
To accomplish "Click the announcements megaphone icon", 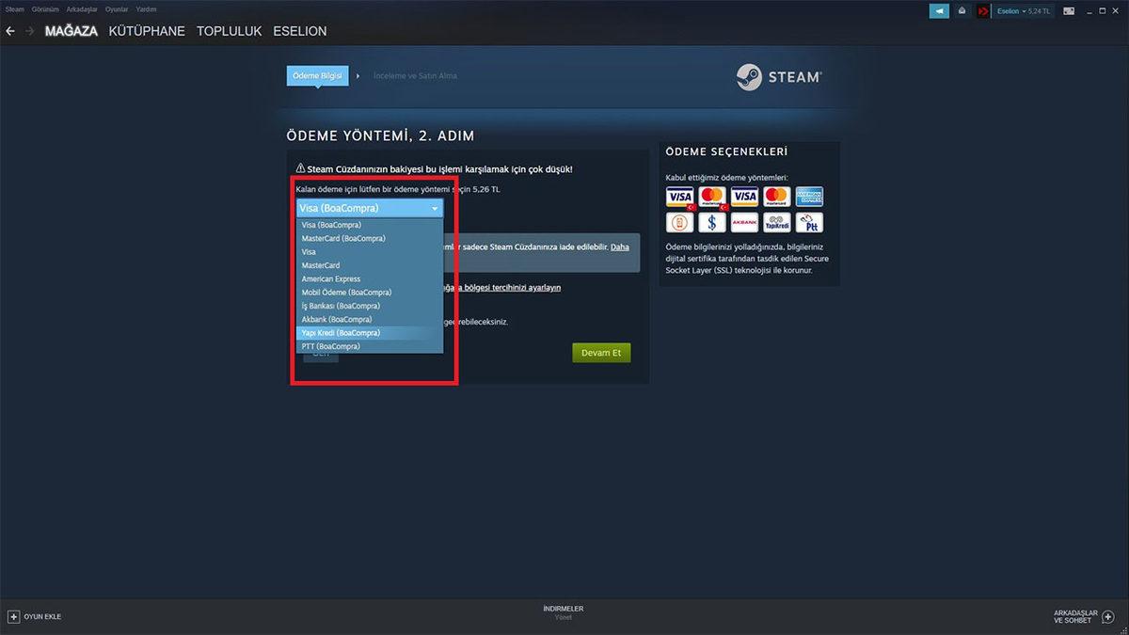I will [x=939, y=11].
